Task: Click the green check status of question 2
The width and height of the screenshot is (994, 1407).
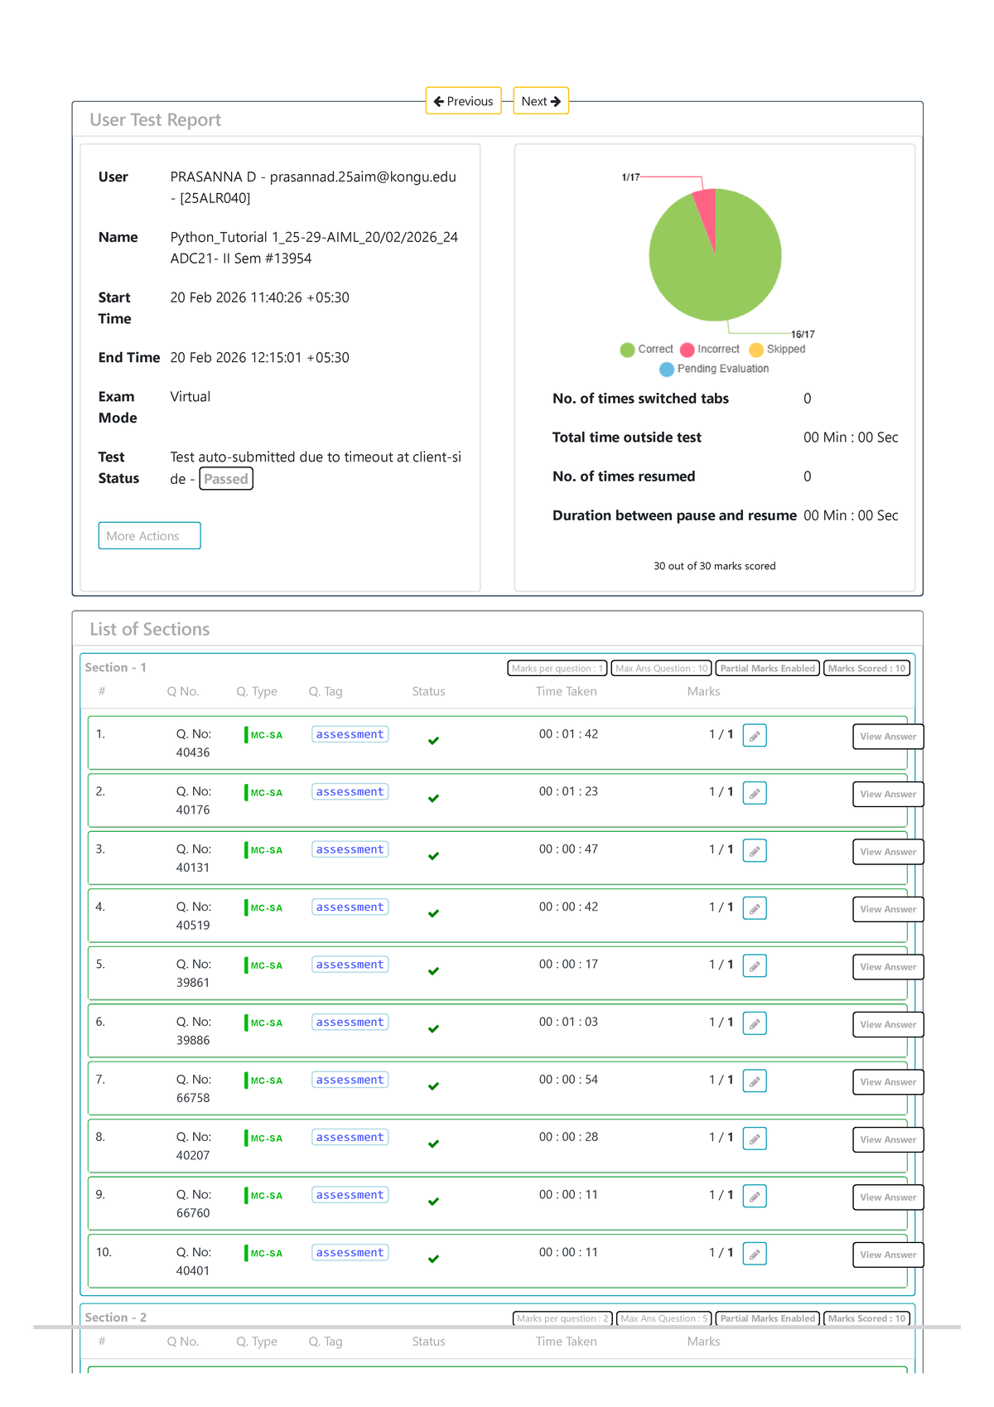Action: tap(433, 799)
